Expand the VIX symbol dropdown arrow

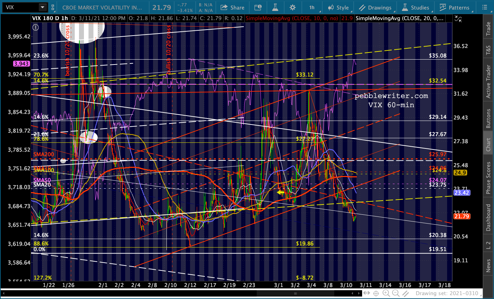tap(42, 7)
